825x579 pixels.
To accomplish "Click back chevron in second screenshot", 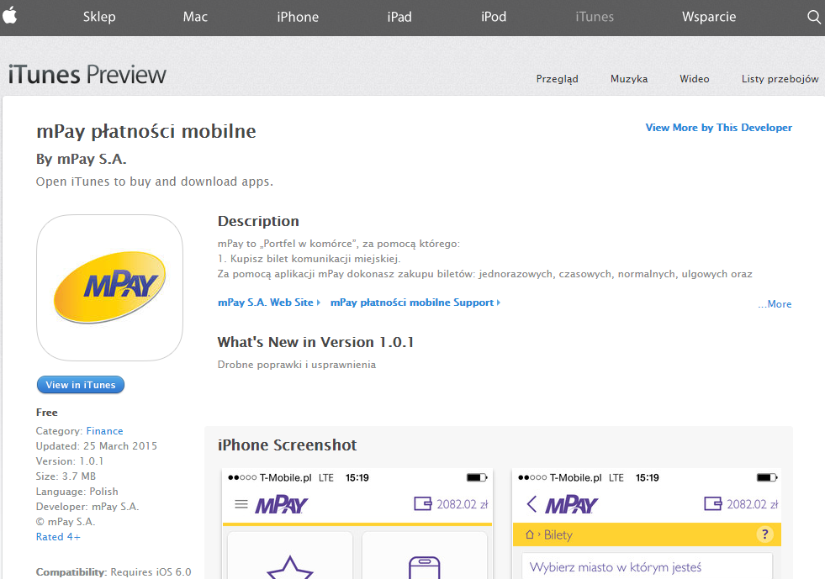I will pos(531,504).
